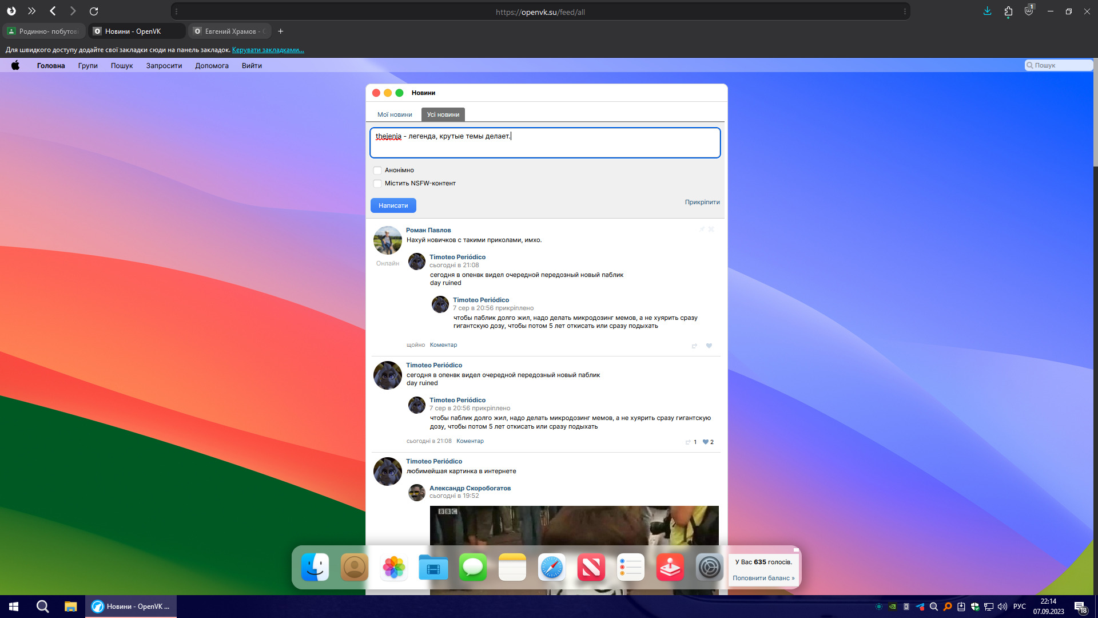Switch to Мої новини tab

click(395, 114)
